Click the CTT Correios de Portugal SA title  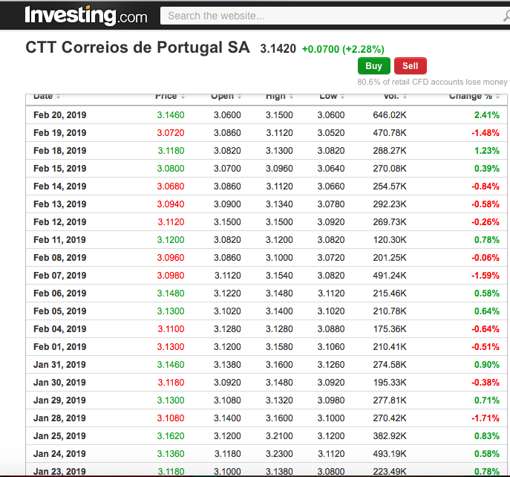point(137,48)
